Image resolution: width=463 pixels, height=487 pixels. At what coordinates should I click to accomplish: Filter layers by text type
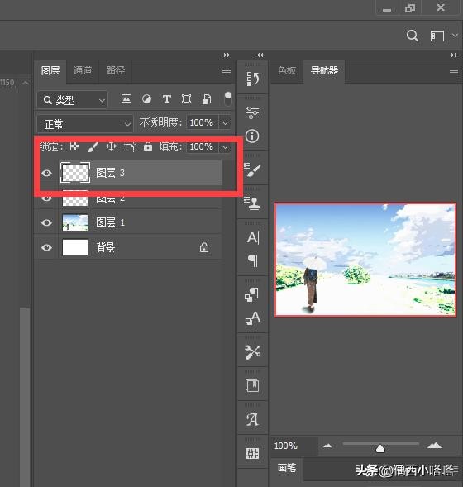[167, 98]
